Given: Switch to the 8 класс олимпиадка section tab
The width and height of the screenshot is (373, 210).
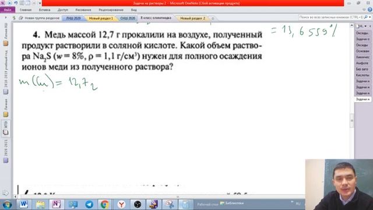Looking at the screenshot, I should [156, 18].
